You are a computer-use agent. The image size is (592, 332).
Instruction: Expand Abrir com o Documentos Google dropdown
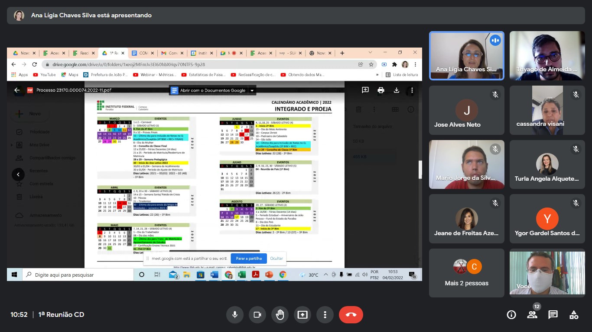[x=252, y=90]
